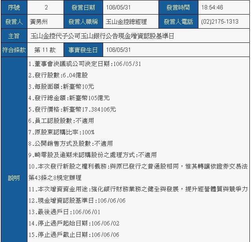Select the text 第43條之8規定辦理
The image size is (251, 242).
[x=55, y=178]
